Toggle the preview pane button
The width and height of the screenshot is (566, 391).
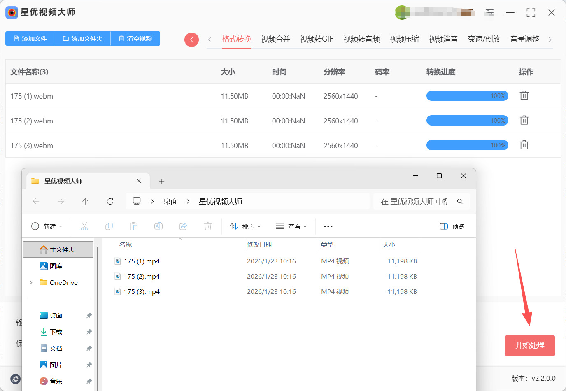(452, 226)
